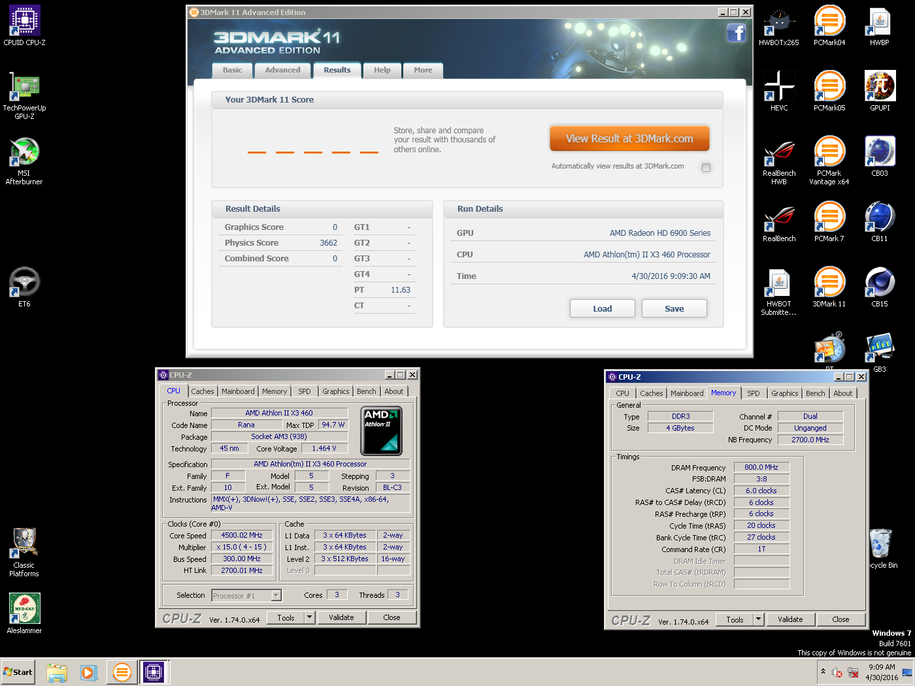Enable automatically view results at 3DMark.com

706,167
